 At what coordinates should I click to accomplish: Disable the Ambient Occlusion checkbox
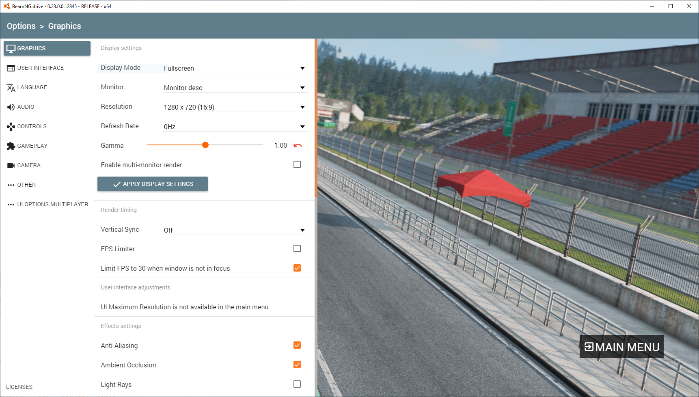[297, 365]
